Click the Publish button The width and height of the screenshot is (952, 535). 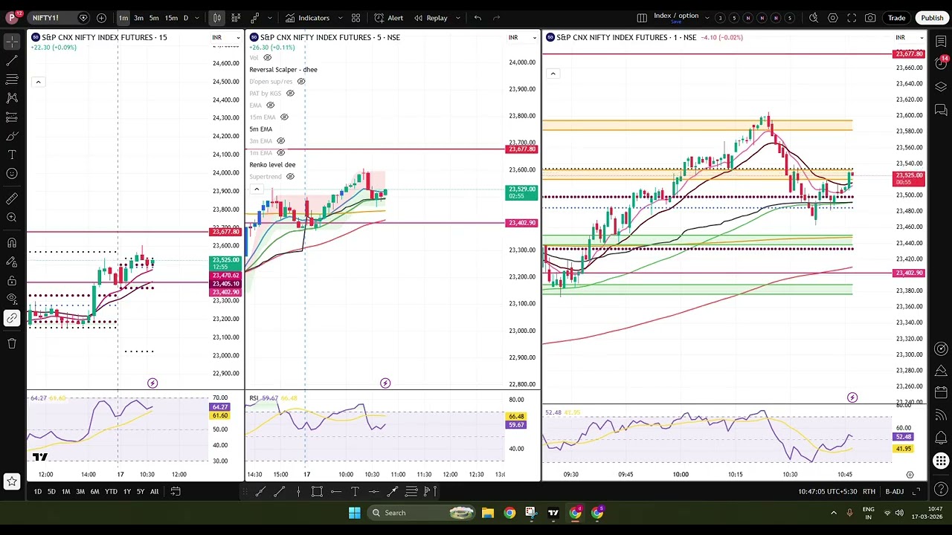click(932, 18)
